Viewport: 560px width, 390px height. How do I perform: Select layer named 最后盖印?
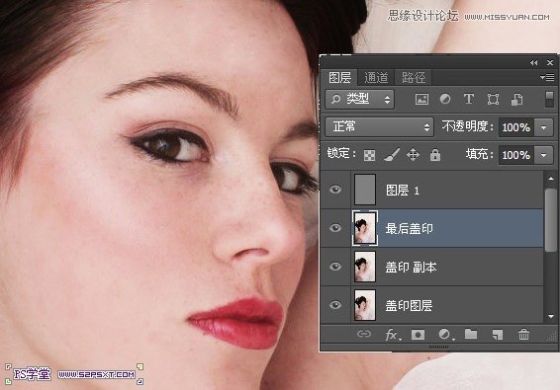[410, 228]
